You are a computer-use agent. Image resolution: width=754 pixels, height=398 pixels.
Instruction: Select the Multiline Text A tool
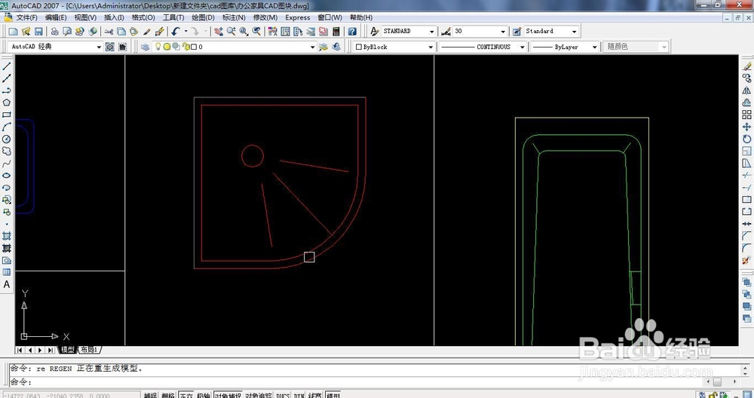[7, 285]
